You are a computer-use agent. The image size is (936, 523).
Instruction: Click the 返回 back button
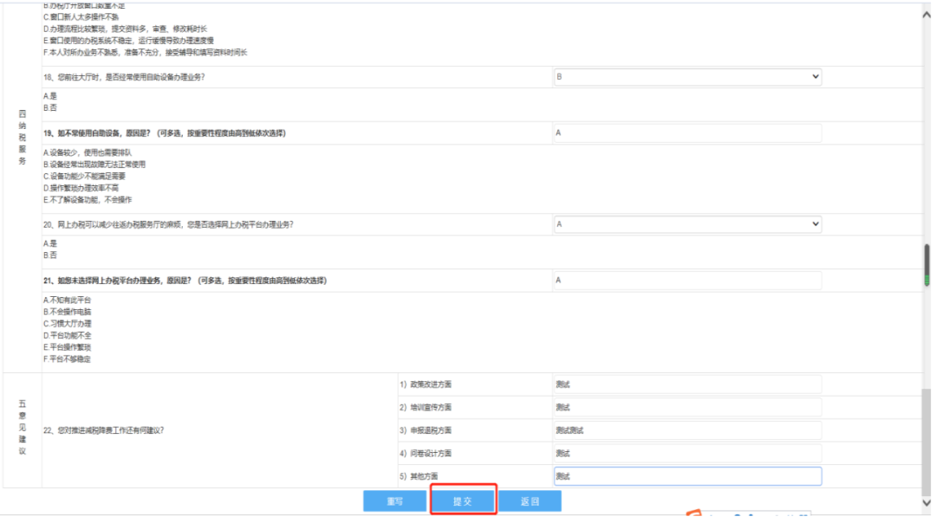pyautogui.click(x=530, y=501)
